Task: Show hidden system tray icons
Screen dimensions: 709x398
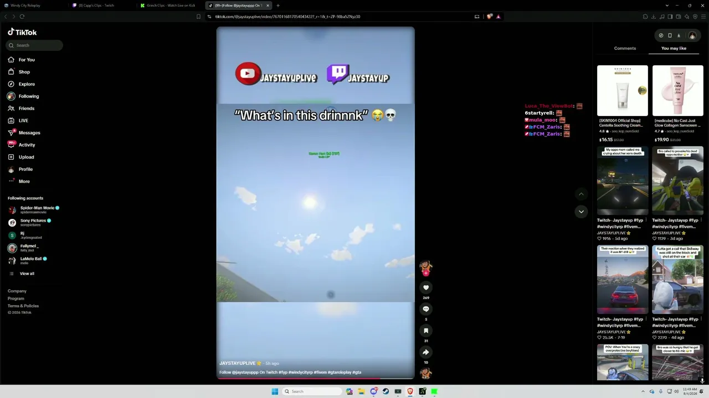Action: tap(644, 391)
